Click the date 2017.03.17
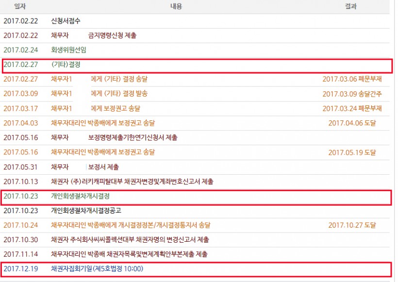The image size is (398, 282). 21,108
